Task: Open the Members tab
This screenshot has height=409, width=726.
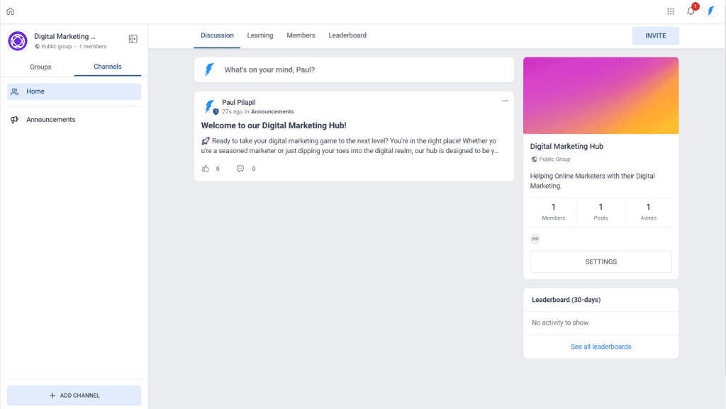Action: pos(301,35)
